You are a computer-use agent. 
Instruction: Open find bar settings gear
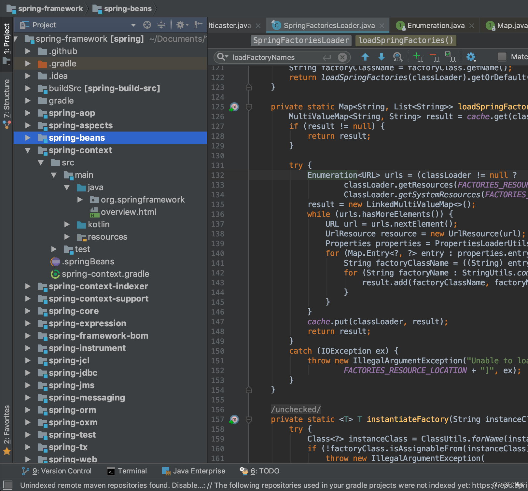tap(471, 57)
